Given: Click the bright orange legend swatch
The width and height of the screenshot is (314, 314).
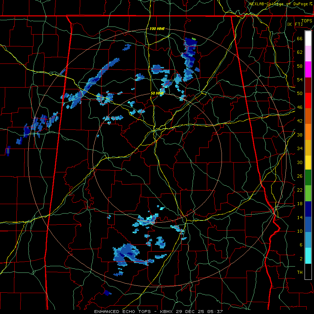Looking at the screenshot, I should [x=308, y=132].
